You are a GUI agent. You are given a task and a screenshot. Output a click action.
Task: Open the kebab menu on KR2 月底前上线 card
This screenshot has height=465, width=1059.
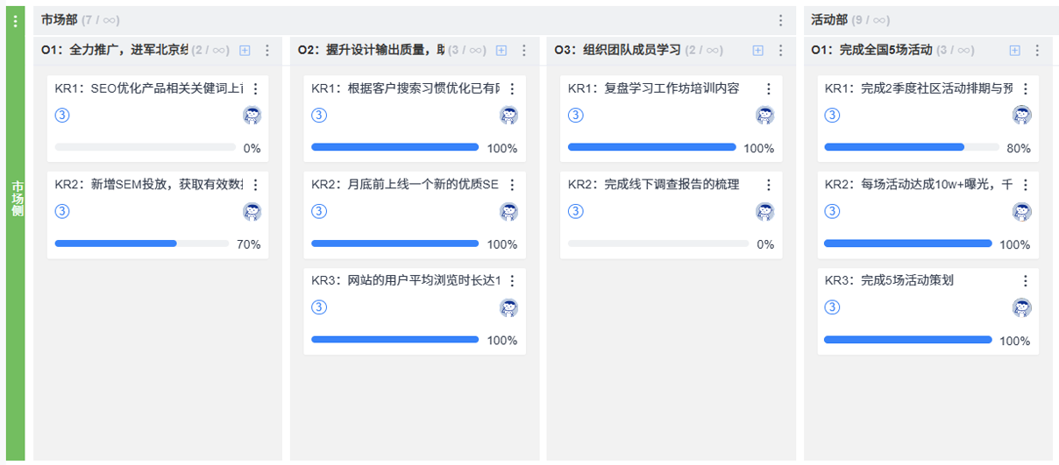(x=513, y=185)
